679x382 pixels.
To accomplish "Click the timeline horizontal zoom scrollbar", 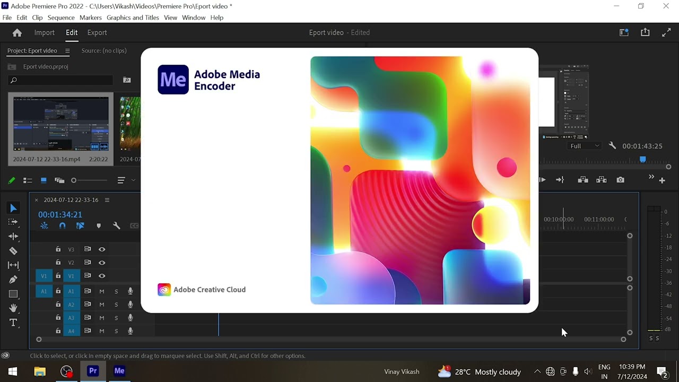I will click(331, 340).
